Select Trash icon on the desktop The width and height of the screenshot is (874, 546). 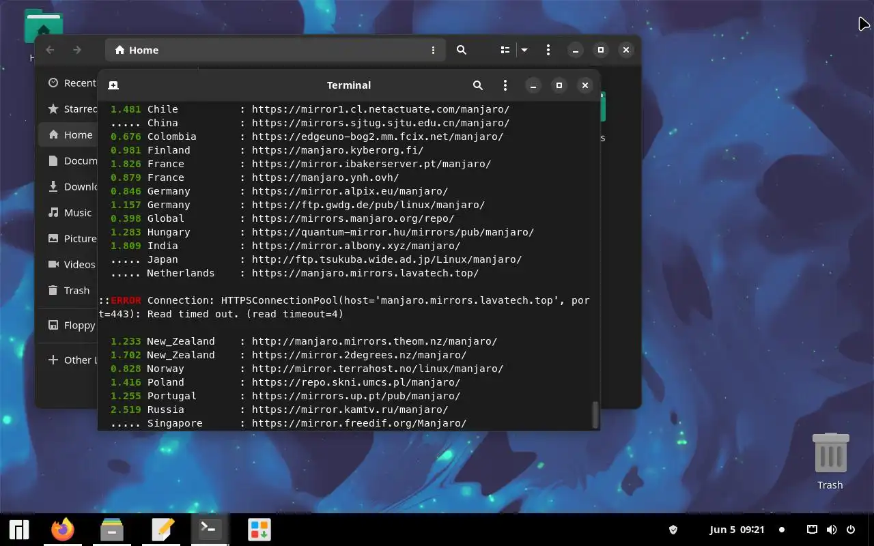click(830, 461)
